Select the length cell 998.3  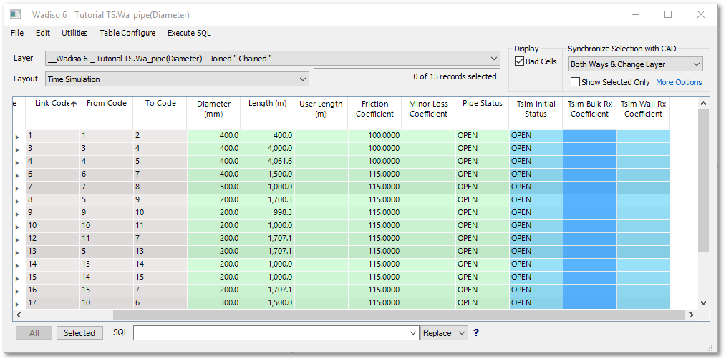point(267,212)
